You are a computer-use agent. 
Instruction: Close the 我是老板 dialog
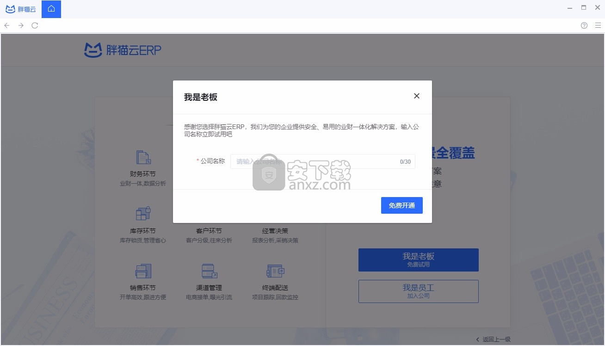[417, 96]
